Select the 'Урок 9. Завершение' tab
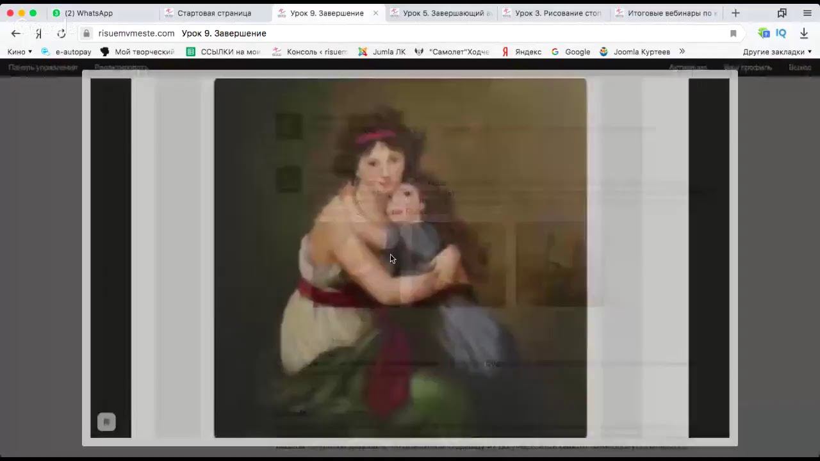The image size is (820, 461). click(328, 13)
